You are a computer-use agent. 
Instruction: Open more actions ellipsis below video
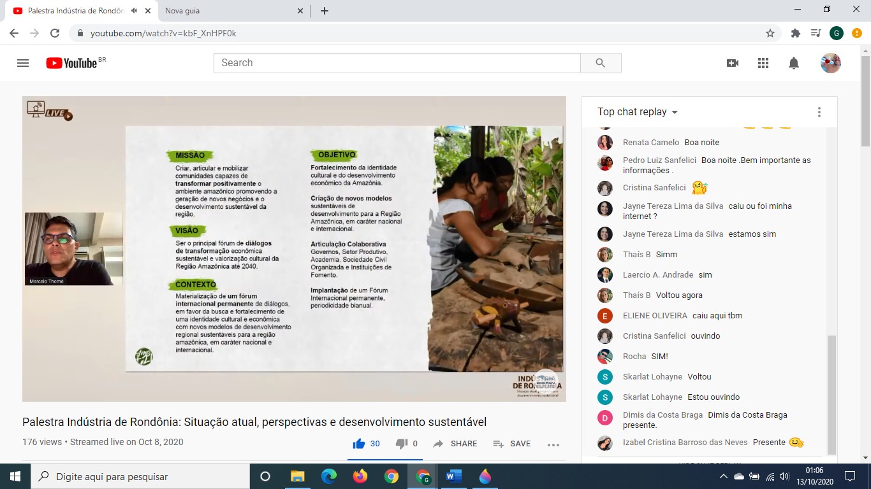pyautogui.click(x=553, y=444)
